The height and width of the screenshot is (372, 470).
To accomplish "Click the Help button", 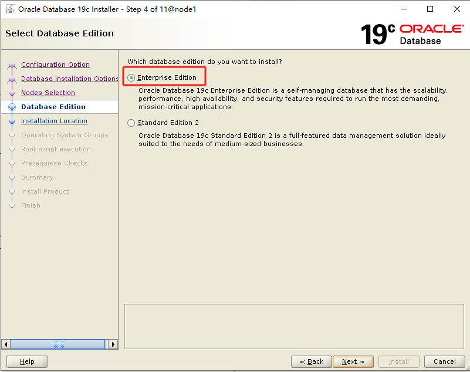I will tap(27, 361).
